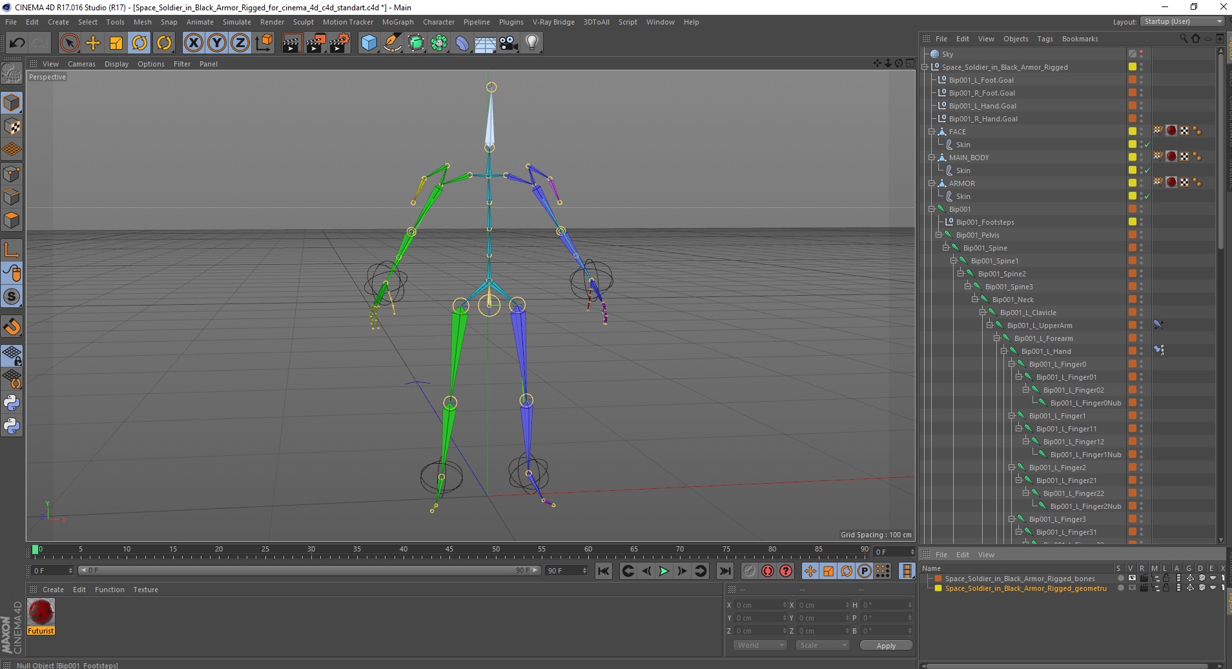Toggle snap magnet icon in left toolbar

point(12,327)
